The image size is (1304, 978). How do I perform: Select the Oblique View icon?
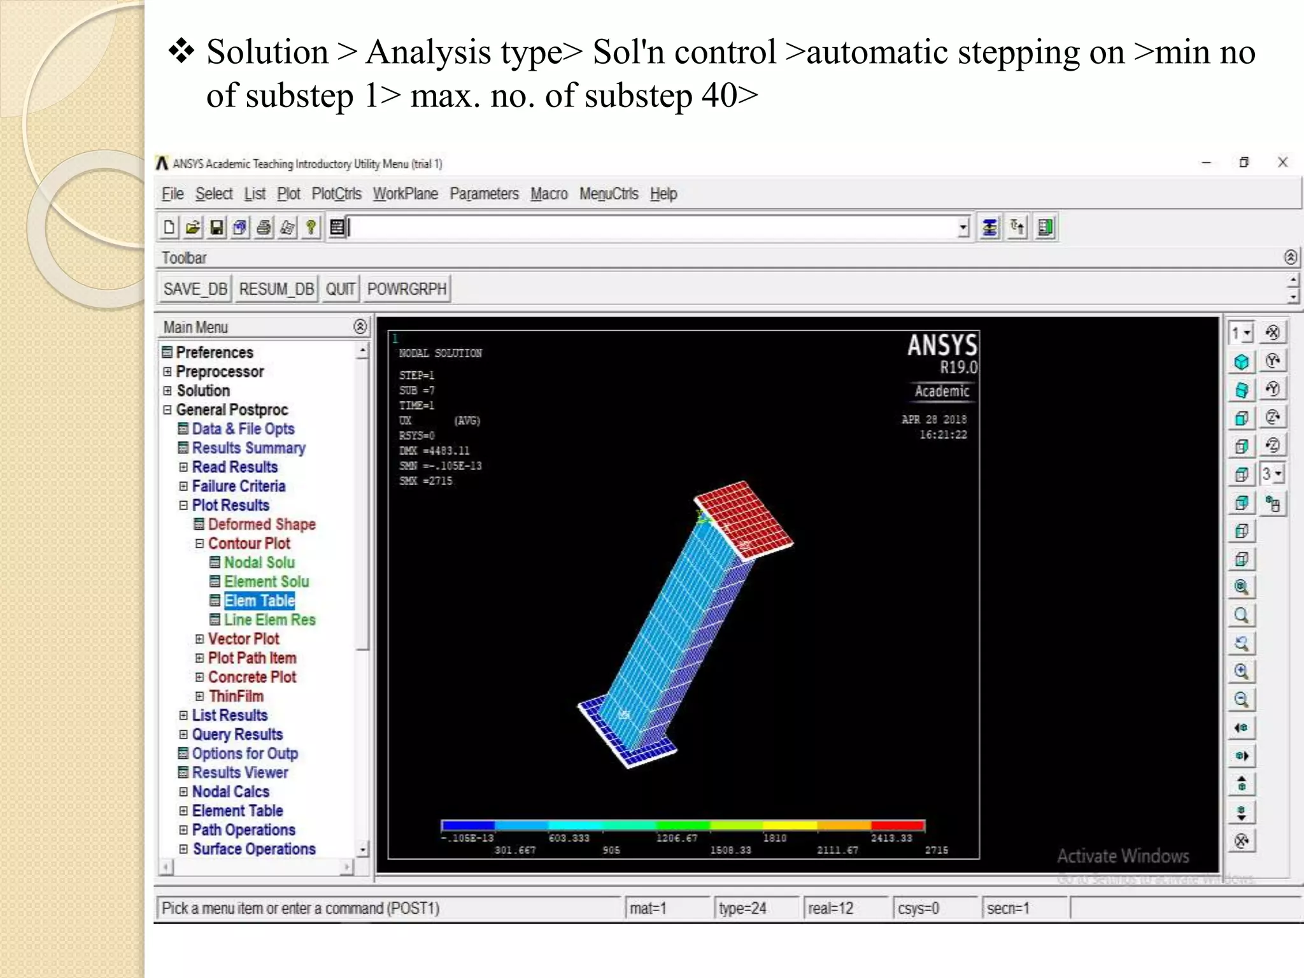[1241, 390]
